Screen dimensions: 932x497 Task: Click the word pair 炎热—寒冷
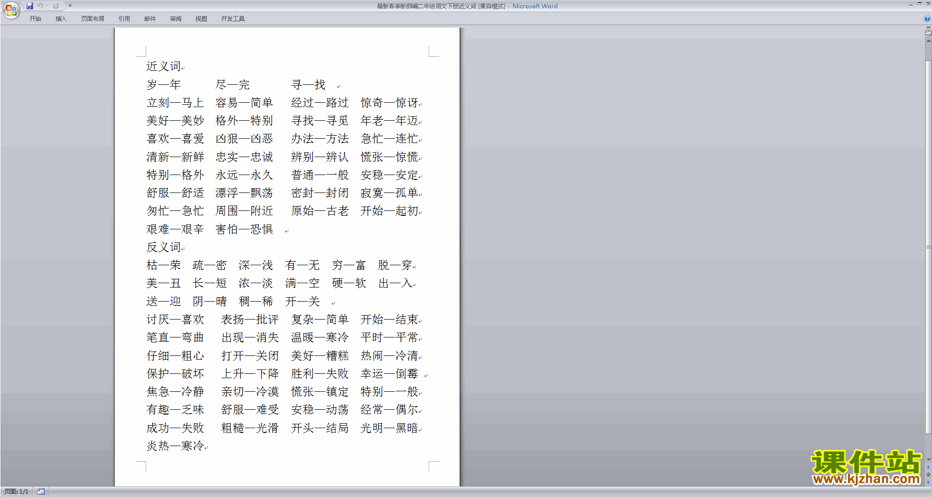click(x=175, y=446)
